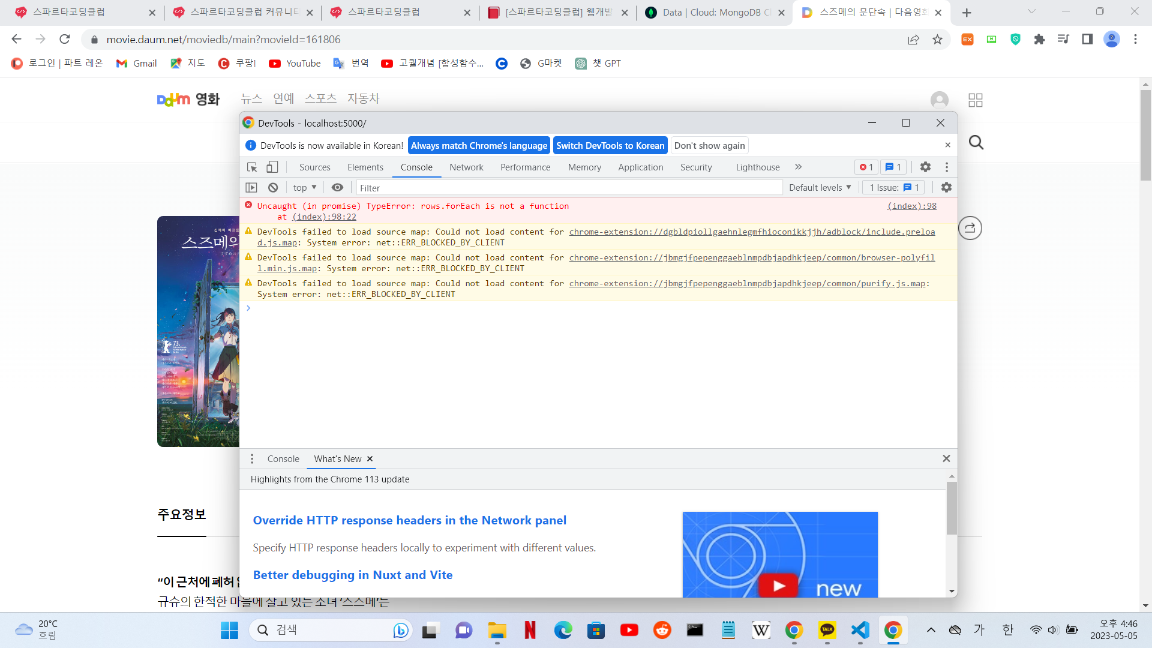Screen dimensions: 1152x648
Task: Click the Daum movie search magnifier icon
Action: [976, 143]
